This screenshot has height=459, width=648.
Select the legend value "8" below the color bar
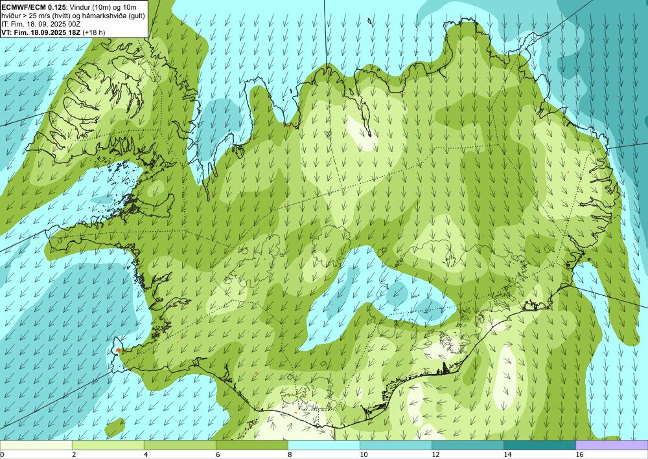pos(290,455)
